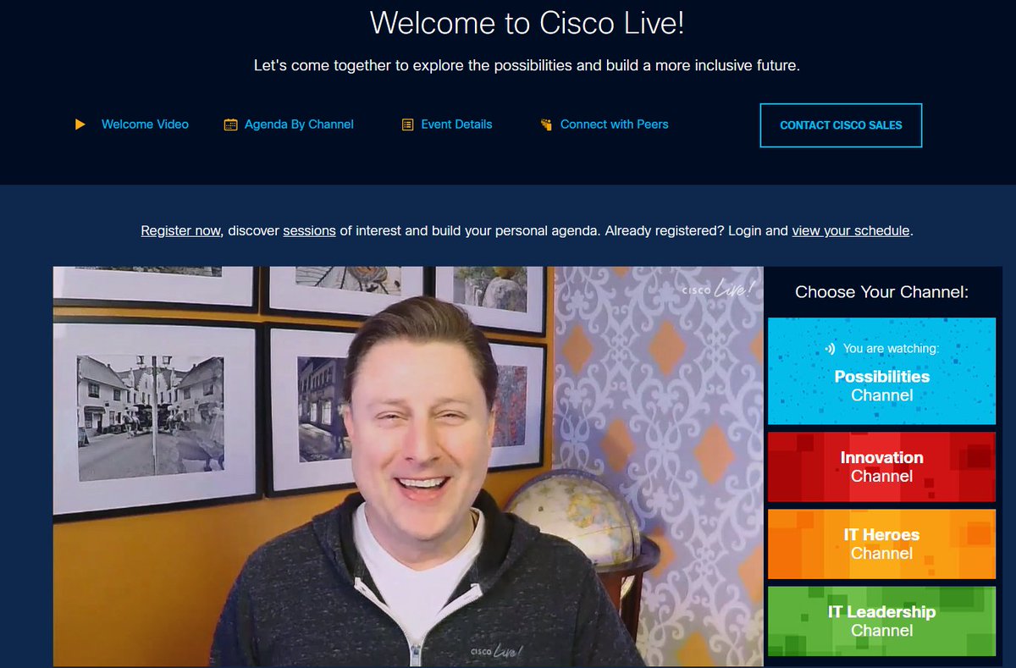The image size is (1016, 668).
Task: Open the Agenda By Channel link
Action: point(299,124)
